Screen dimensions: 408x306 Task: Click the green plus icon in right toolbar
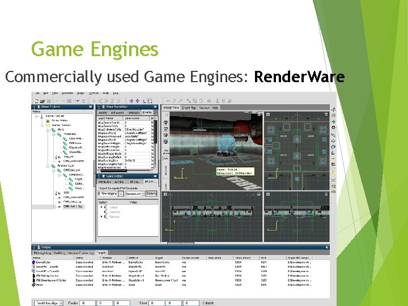[x=333, y=121]
